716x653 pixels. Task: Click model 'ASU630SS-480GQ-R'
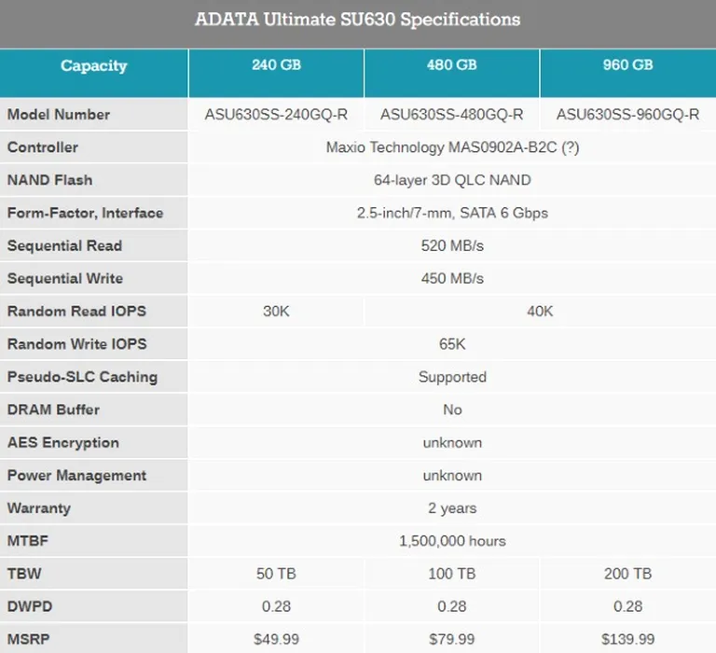point(451,114)
